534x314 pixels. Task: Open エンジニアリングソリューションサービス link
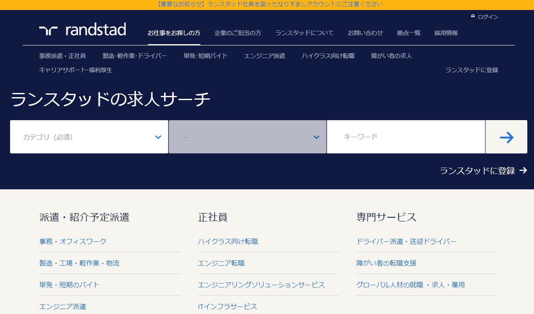click(261, 285)
